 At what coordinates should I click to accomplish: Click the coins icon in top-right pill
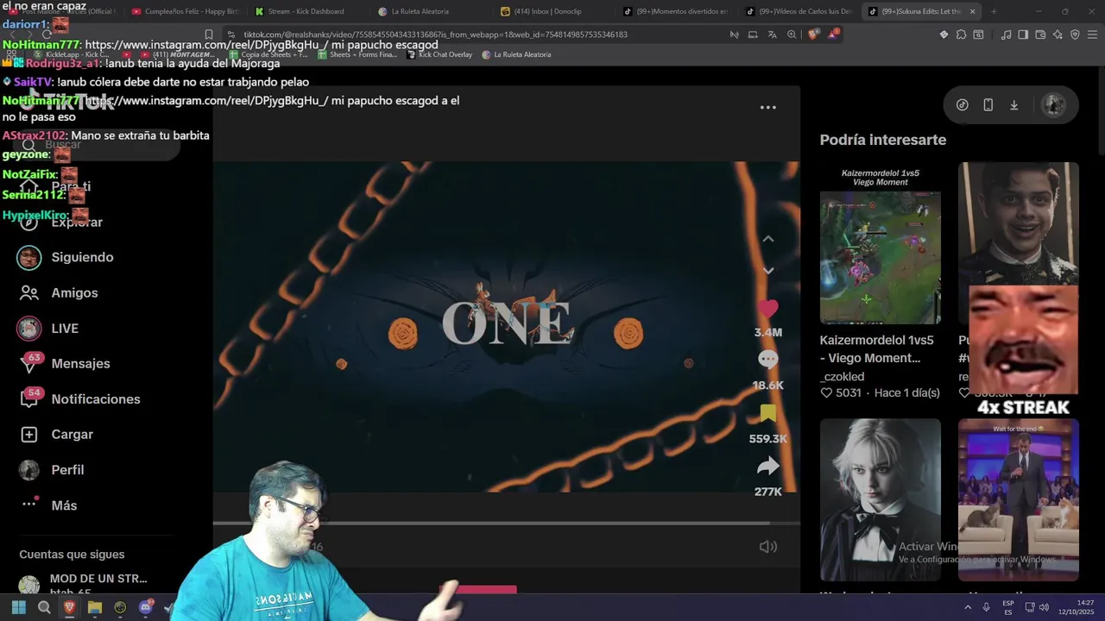click(x=963, y=104)
